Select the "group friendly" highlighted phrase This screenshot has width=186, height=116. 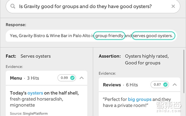pos(110,36)
